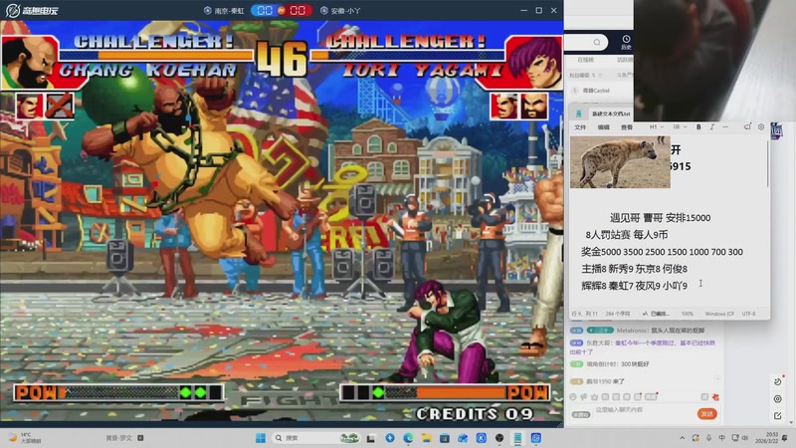
Task: Open the weather widget on the taskbar
Action: pos(25,438)
